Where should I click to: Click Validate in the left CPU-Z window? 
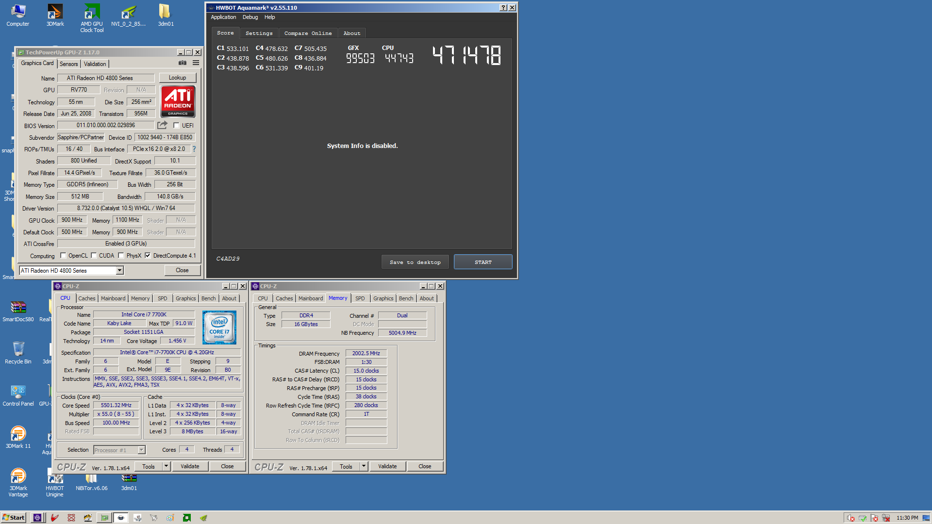pyautogui.click(x=190, y=466)
